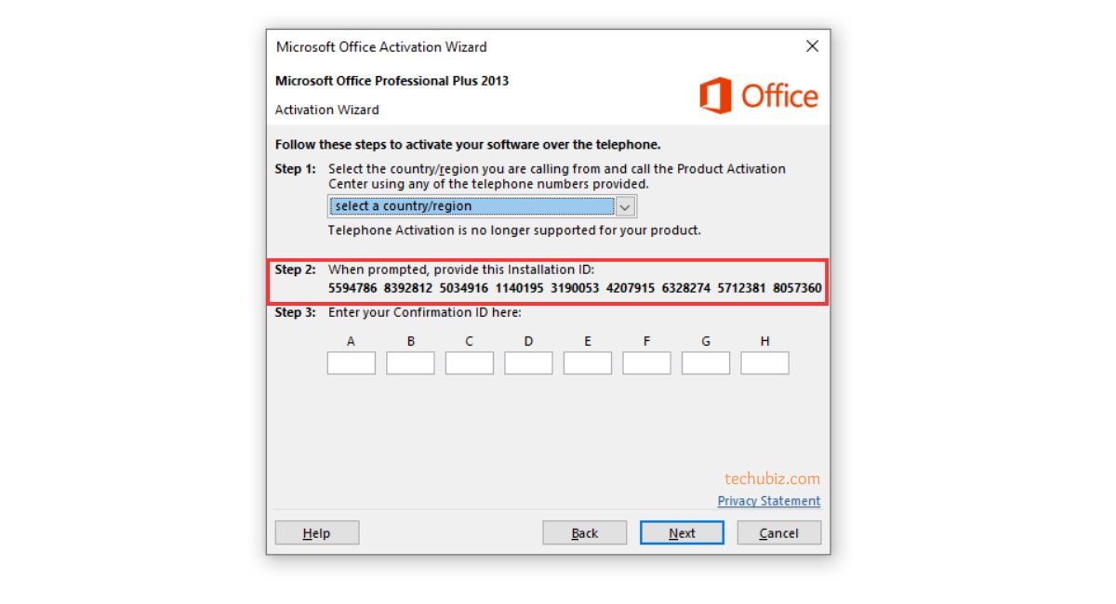Click Confirmation ID field H
This screenshot has height=604, width=1116.
tap(764, 362)
